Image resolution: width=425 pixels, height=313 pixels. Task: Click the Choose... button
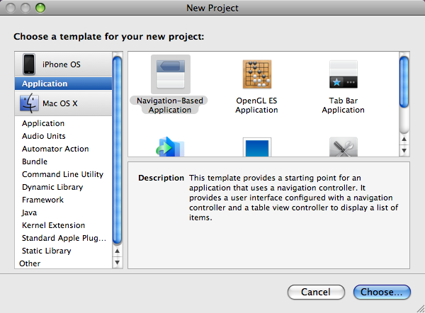point(382,292)
